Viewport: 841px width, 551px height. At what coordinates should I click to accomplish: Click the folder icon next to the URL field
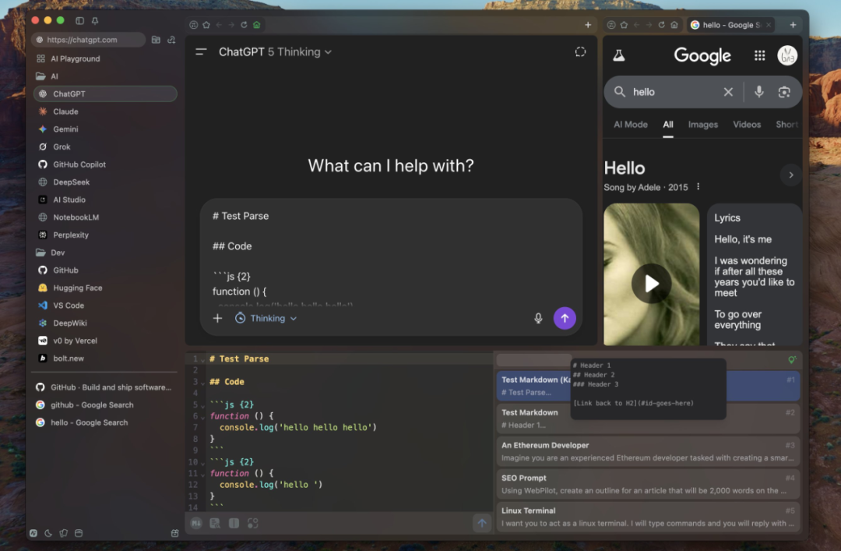156,40
